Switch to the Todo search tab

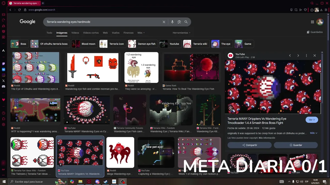[x=49, y=33]
